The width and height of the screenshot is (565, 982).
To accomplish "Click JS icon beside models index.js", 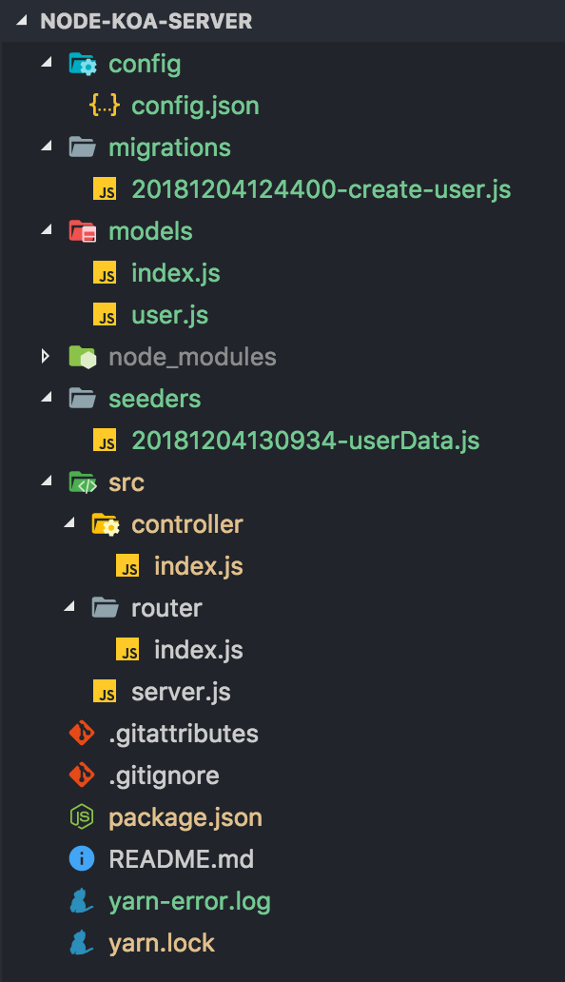I will (105, 273).
